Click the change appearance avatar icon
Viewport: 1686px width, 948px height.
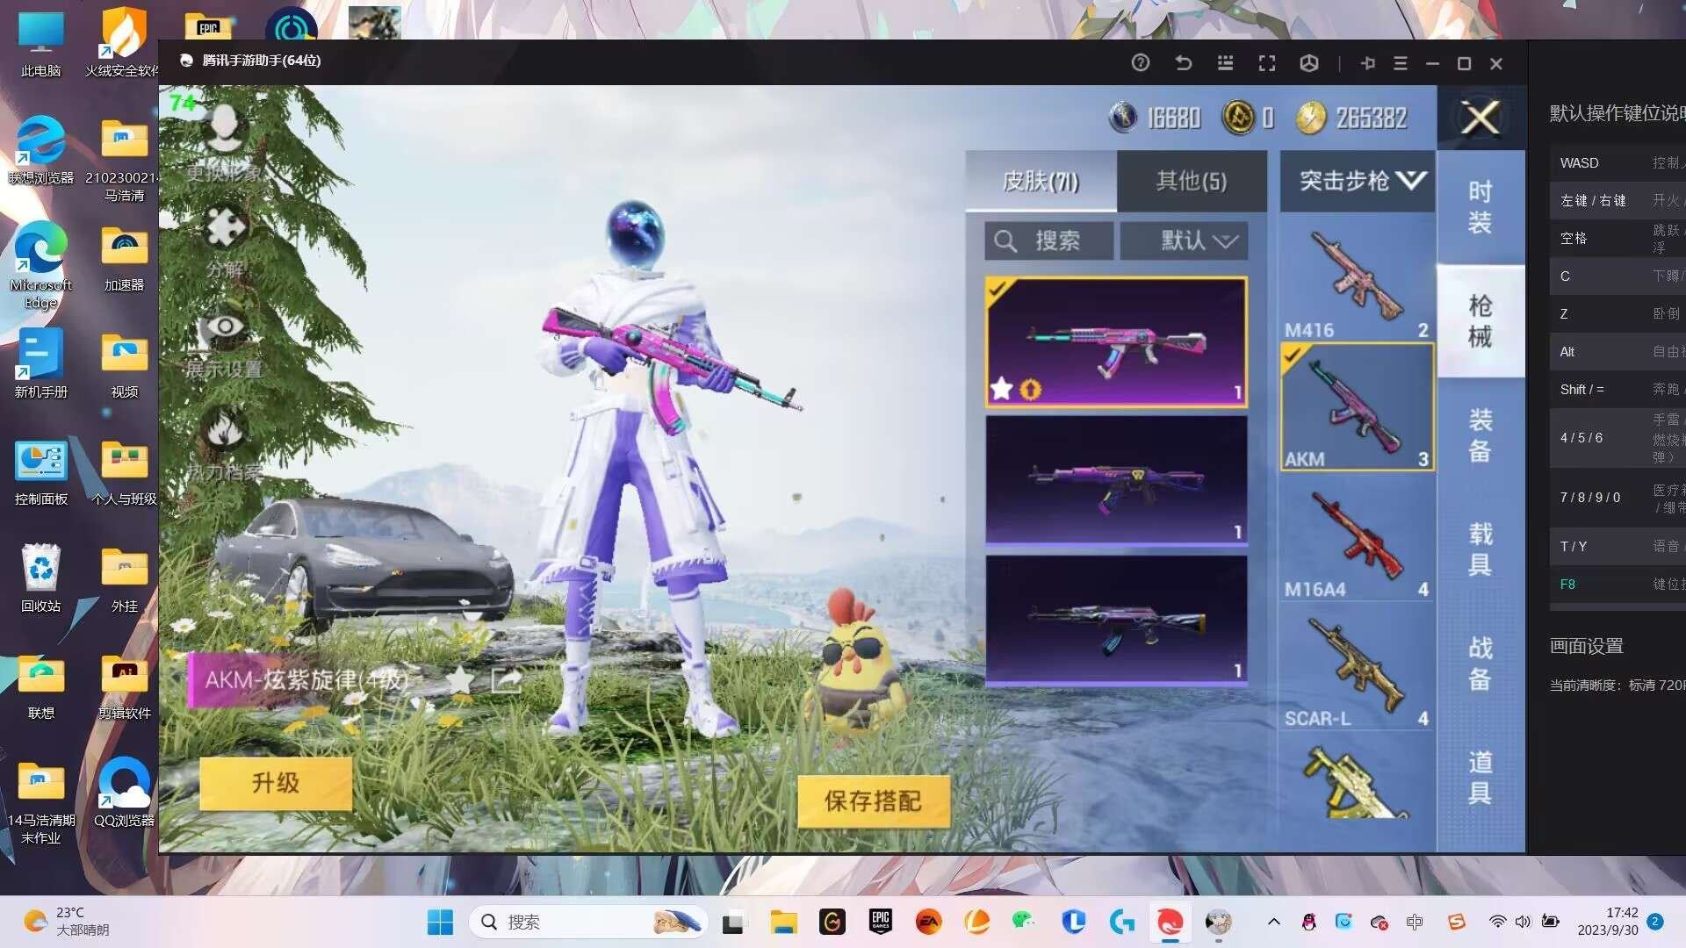tap(226, 130)
